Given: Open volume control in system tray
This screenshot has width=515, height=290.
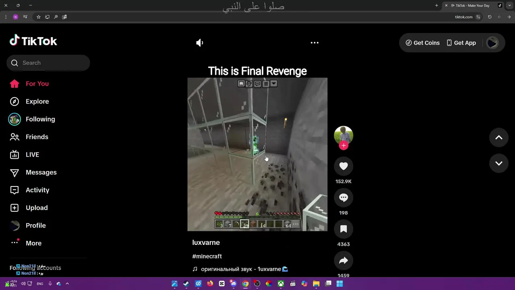Looking at the screenshot, I should pyautogui.click(x=23, y=284).
